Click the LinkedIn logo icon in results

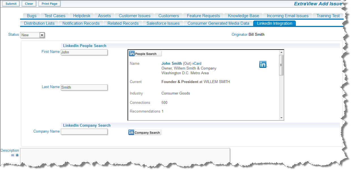[x=263, y=64]
